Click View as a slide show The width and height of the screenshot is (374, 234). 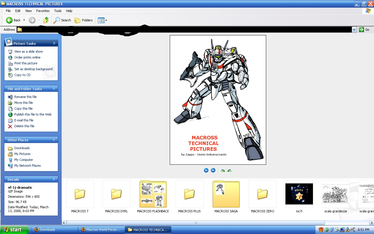(29, 51)
